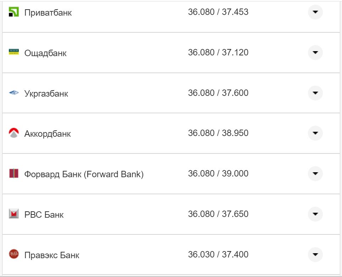Expand the РВС Банк row arrow
The image size is (342, 277).
[315, 214]
